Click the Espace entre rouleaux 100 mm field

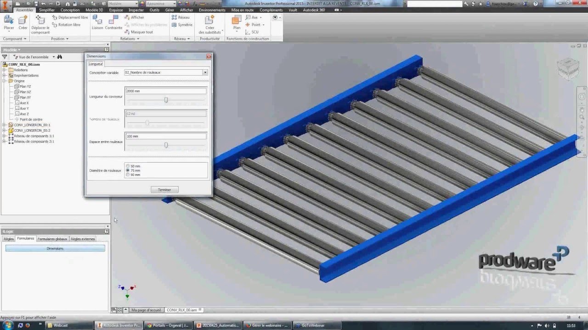(x=166, y=137)
